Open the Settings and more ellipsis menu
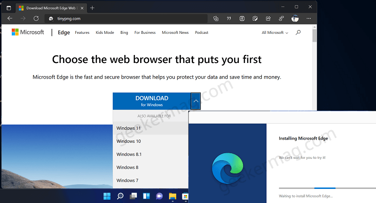This screenshot has height=203, width=376. click(x=309, y=18)
